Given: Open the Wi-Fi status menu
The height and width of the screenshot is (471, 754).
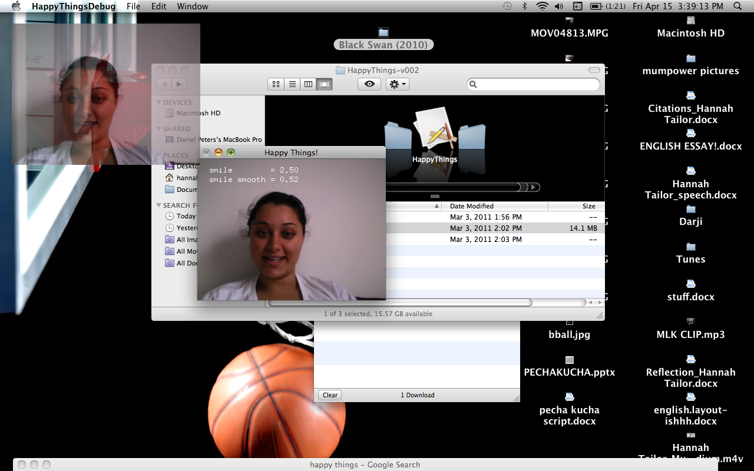Looking at the screenshot, I should (542, 6).
